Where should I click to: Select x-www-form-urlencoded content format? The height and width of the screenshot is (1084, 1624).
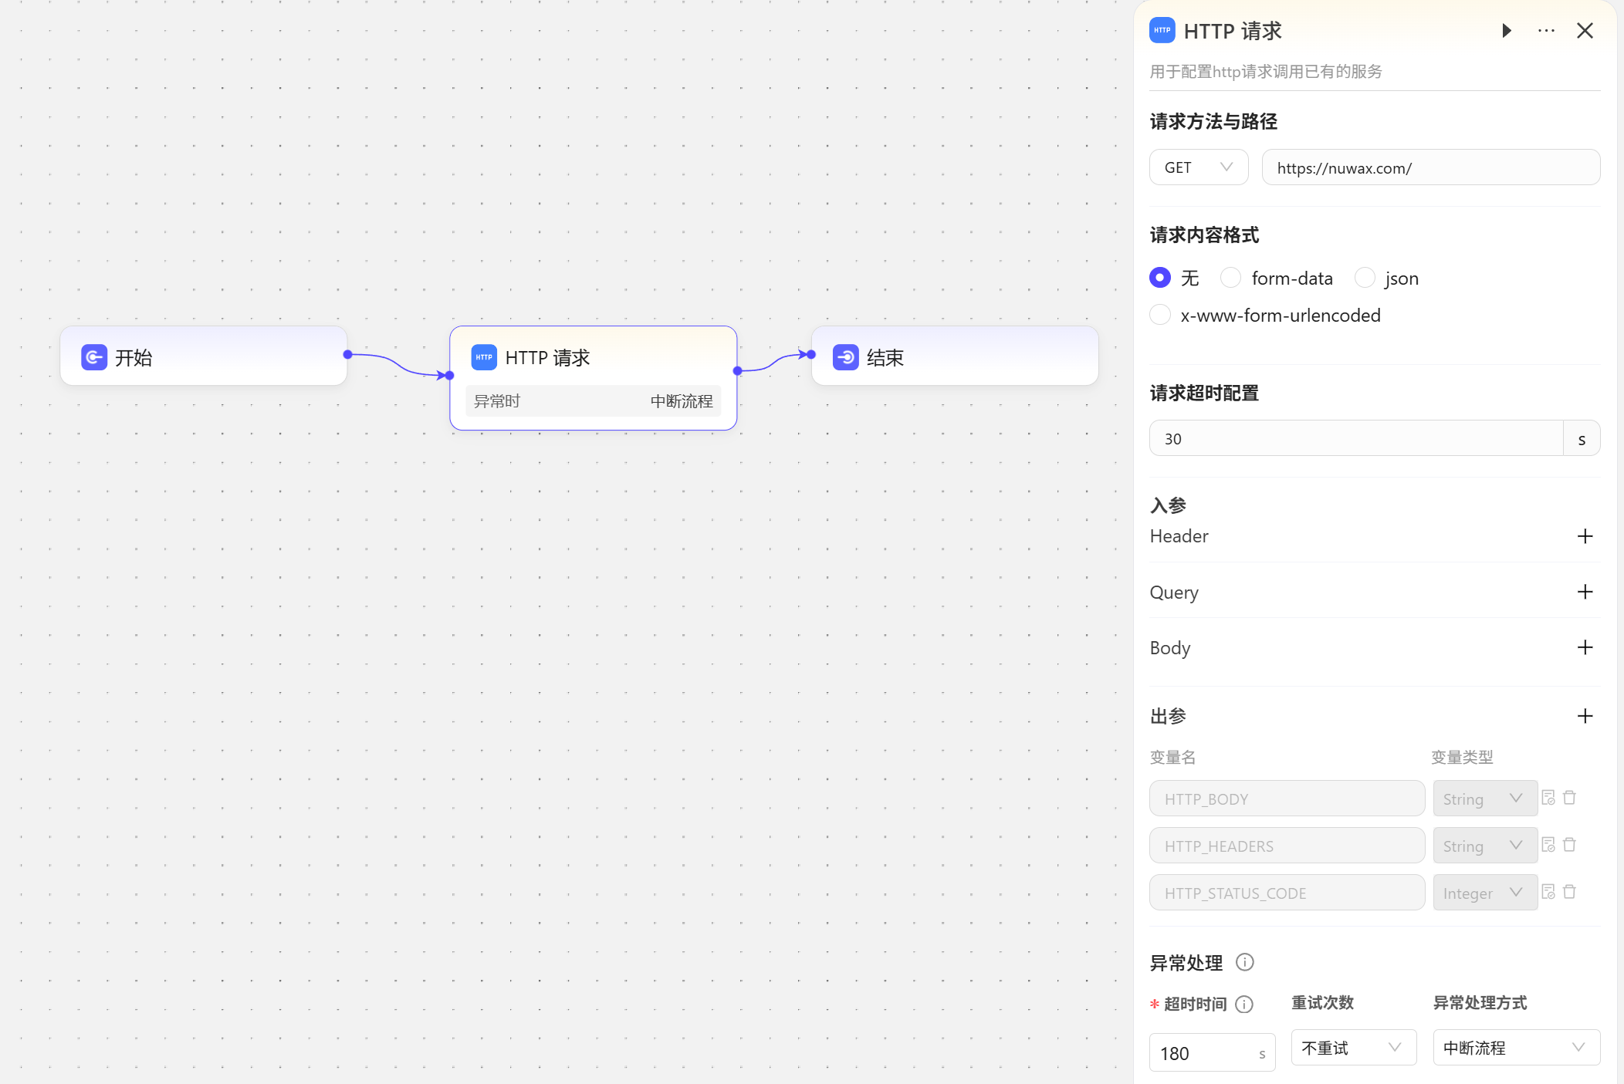[x=1160, y=315]
